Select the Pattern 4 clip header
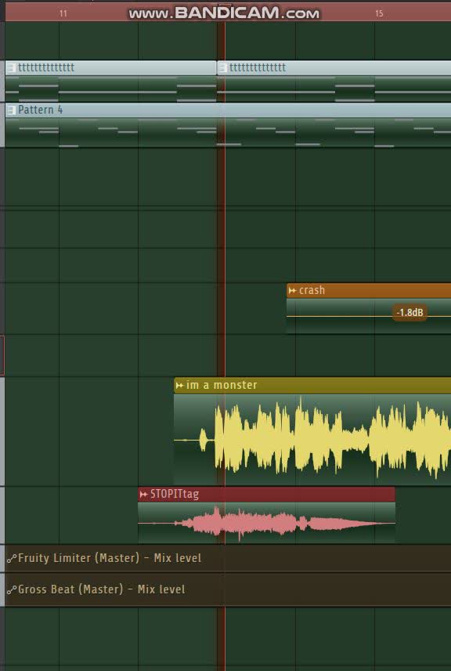Image resolution: width=451 pixels, height=671 pixels. click(228, 110)
